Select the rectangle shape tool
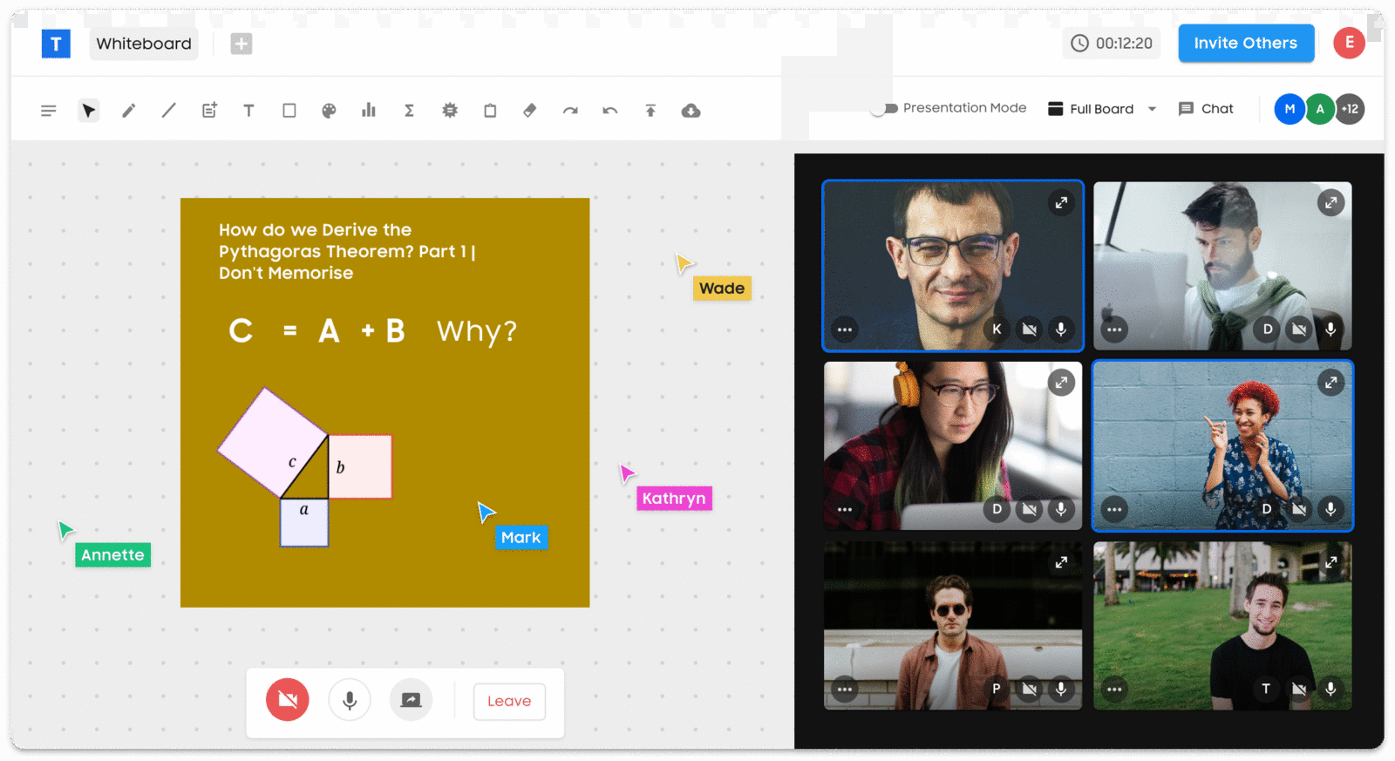This screenshot has width=1395, height=761. click(x=289, y=111)
